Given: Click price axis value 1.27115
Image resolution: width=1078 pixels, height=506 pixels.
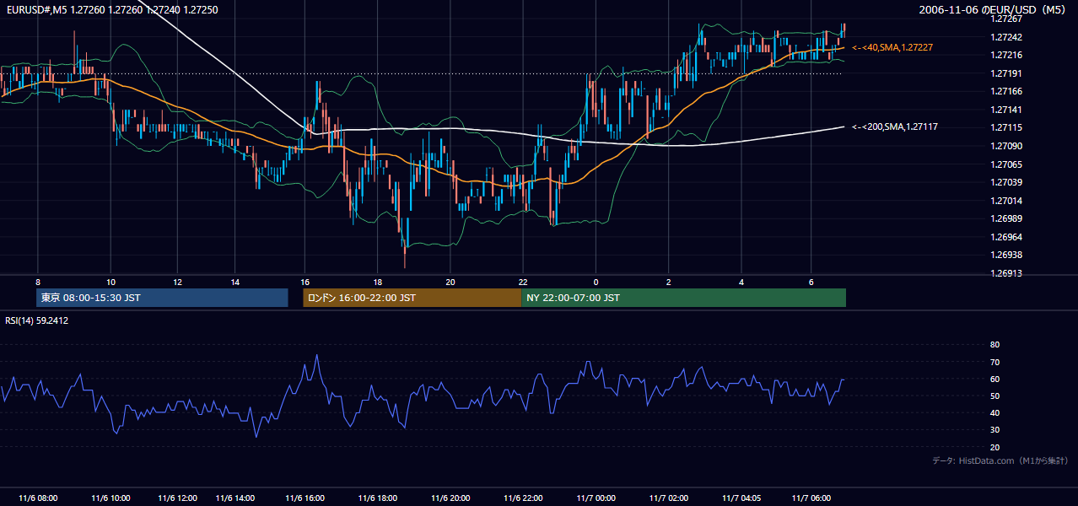Looking at the screenshot, I should point(1008,127).
